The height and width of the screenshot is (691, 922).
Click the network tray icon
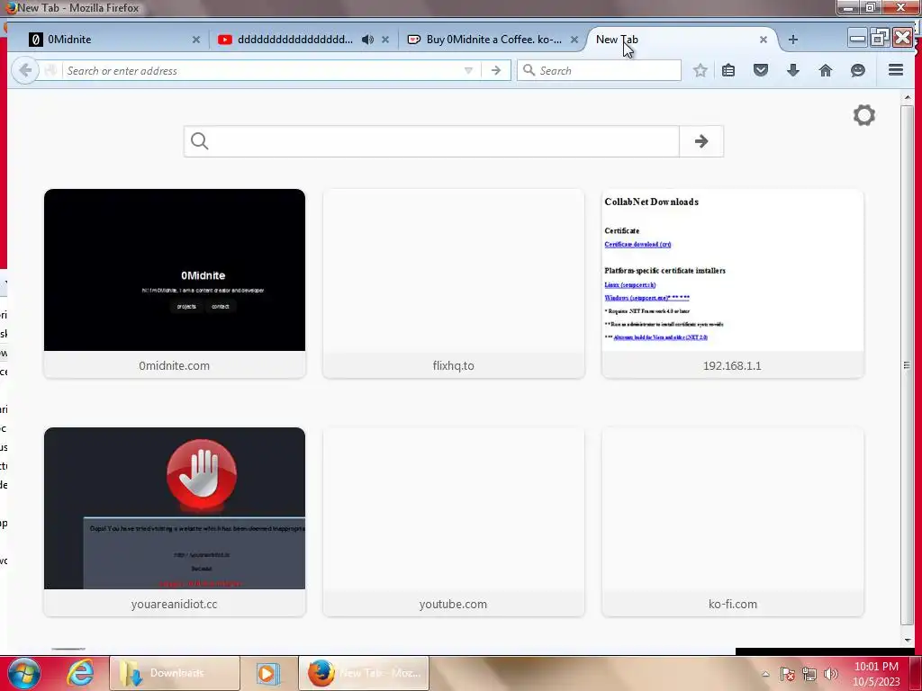tap(809, 674)
